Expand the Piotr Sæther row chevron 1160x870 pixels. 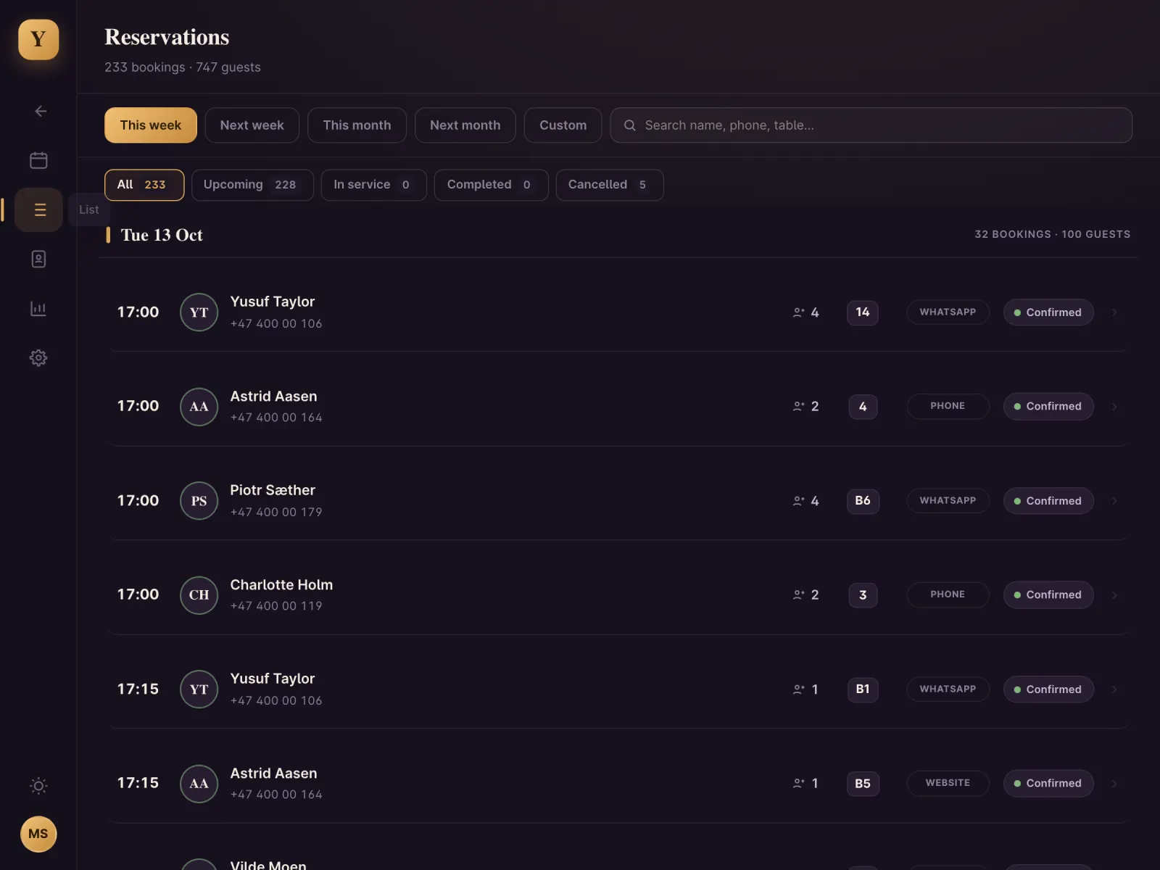1114,501
